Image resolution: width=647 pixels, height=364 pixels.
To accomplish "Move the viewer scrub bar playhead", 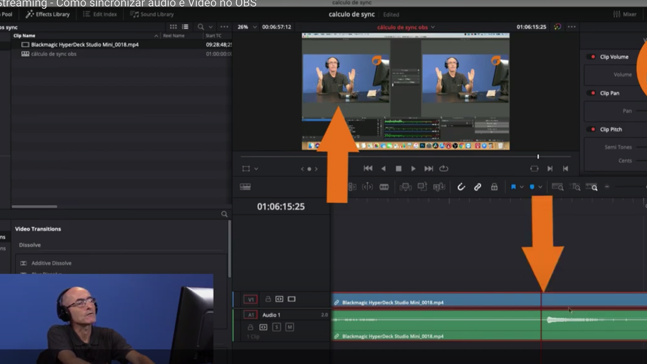I will point(538,157).
